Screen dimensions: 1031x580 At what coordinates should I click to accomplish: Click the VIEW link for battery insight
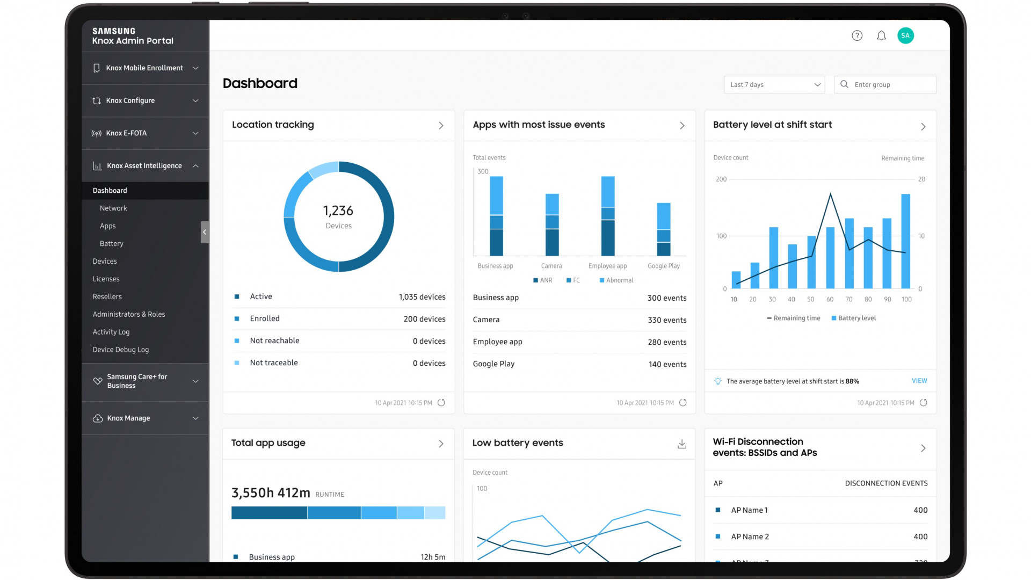point(919,381)
